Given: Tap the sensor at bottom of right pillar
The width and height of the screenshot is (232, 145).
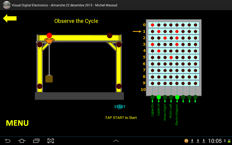Looking at the screenshot, I should coord(119,86).
